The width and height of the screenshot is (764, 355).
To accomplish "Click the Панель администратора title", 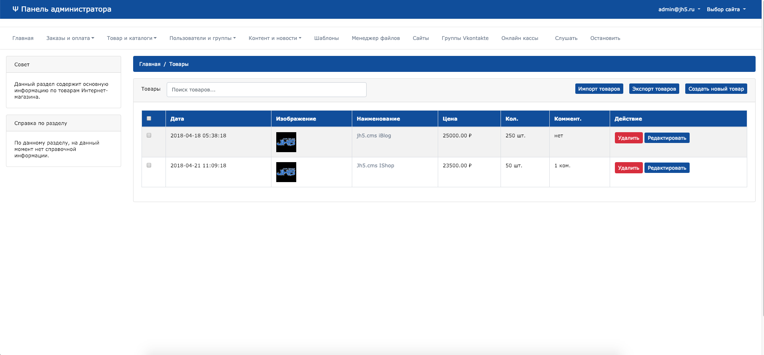I will tap(66, 9).
